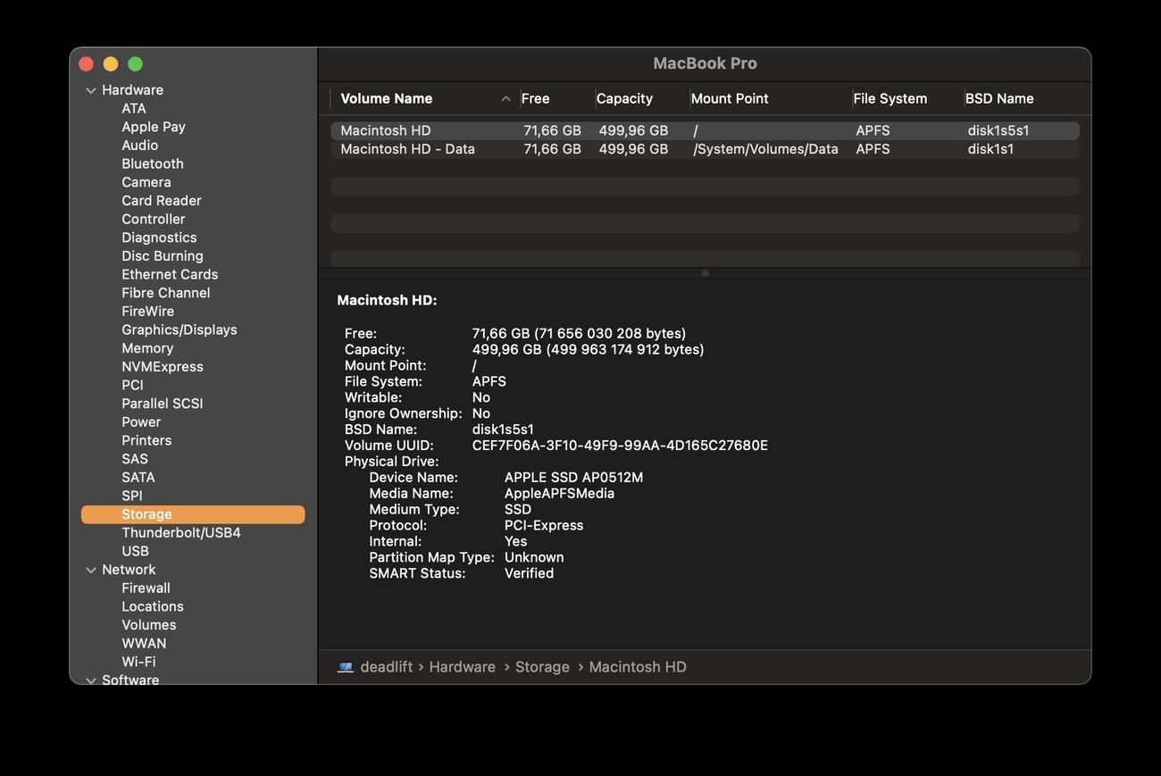The height and width of the screenshot is (776, 1161).
Task: Click the disk1s5s1 cell in table
Action: (x=998, y=130)
